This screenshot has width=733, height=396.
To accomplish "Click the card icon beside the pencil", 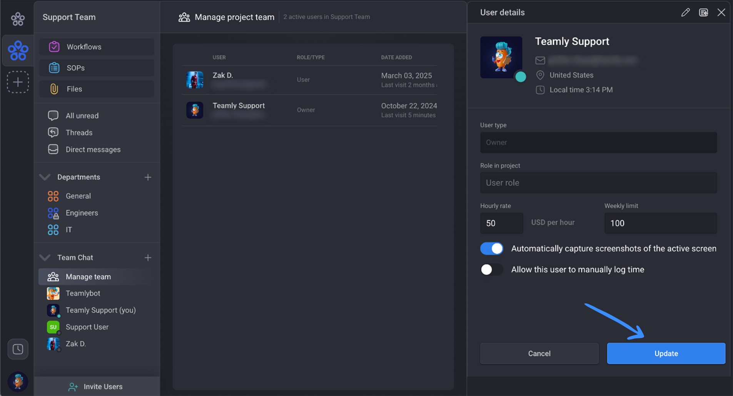I will pyautogui.click(x=703, y=13).
